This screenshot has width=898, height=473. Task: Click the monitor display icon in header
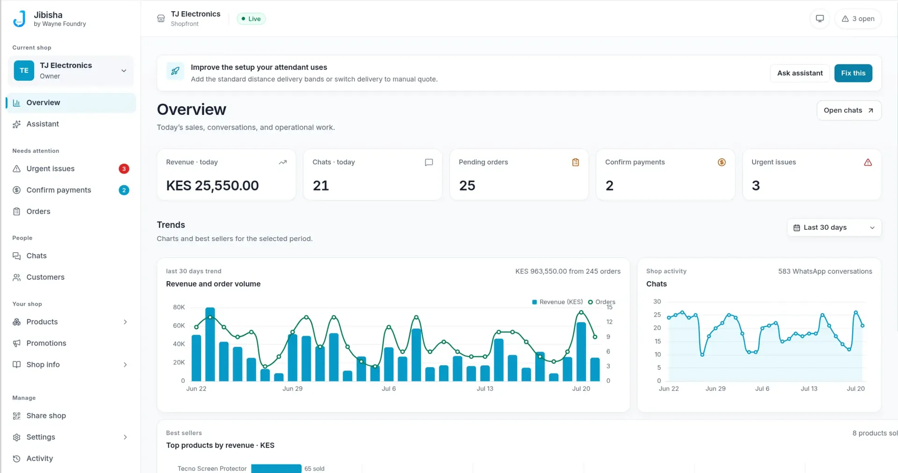click(819, 19)
